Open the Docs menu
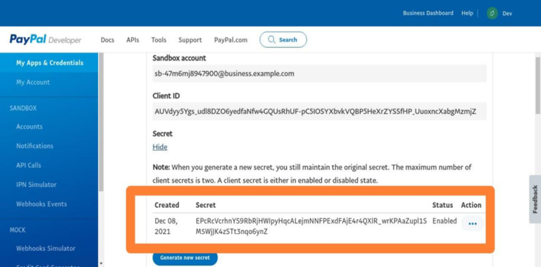The height and width of the screenshot is (267, 541). click(x=107, y=40)
